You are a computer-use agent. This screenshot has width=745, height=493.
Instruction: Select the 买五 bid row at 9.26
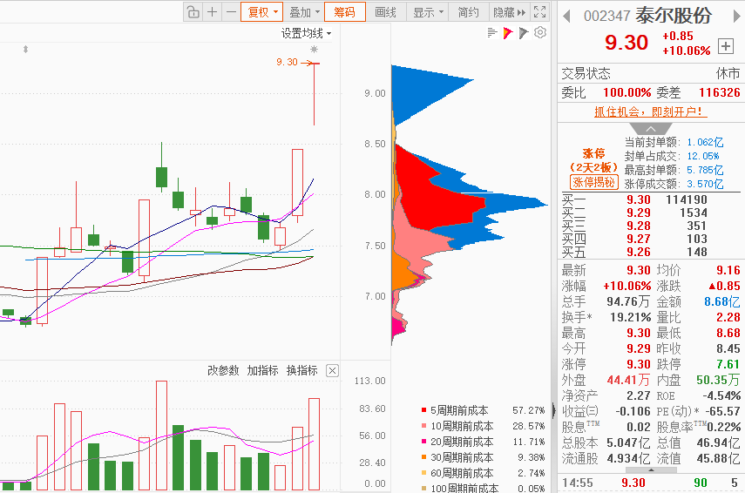pyautogui.click(x=650, y=252)
